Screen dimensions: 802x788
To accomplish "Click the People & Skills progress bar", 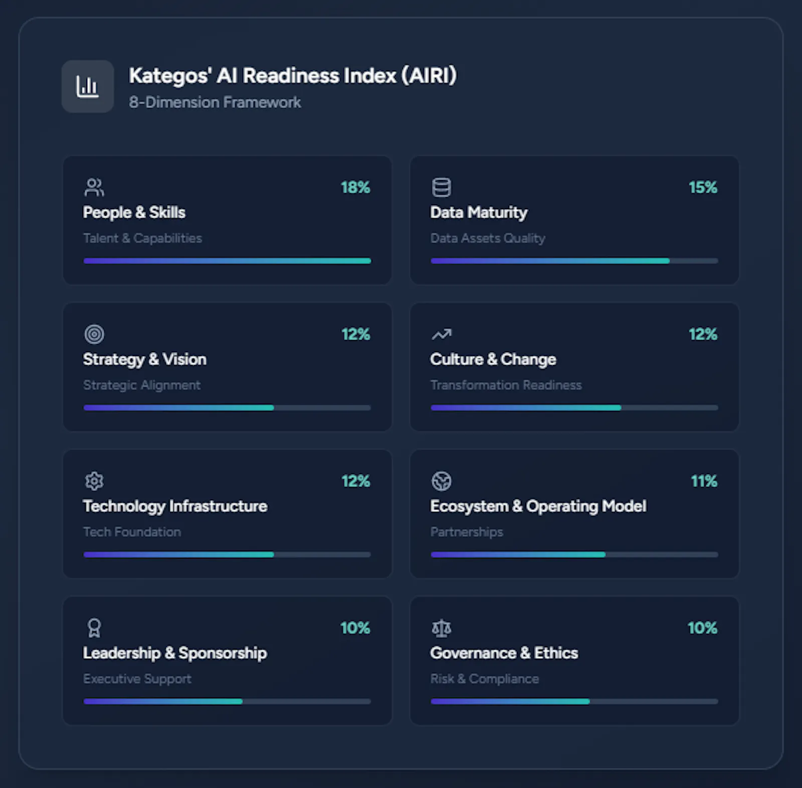I will pos(227,261).
